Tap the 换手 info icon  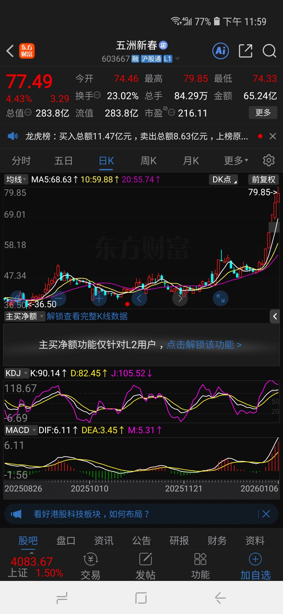[x=97, y=95]
